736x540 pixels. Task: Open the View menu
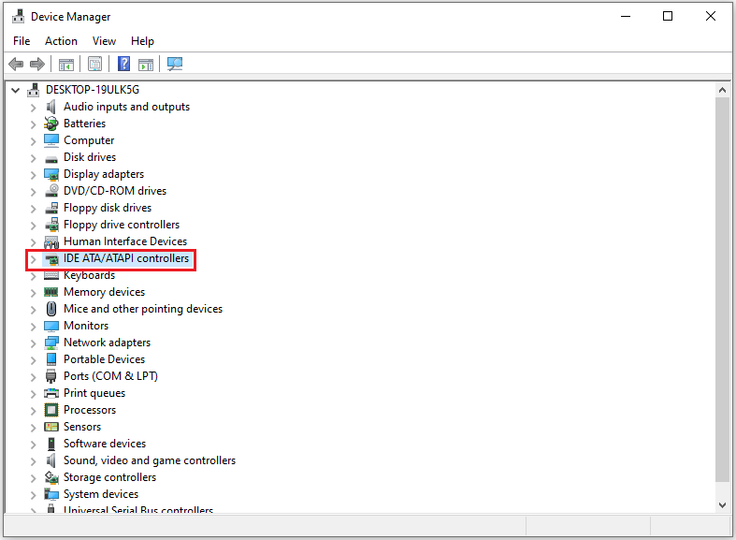tap(104, 41)
